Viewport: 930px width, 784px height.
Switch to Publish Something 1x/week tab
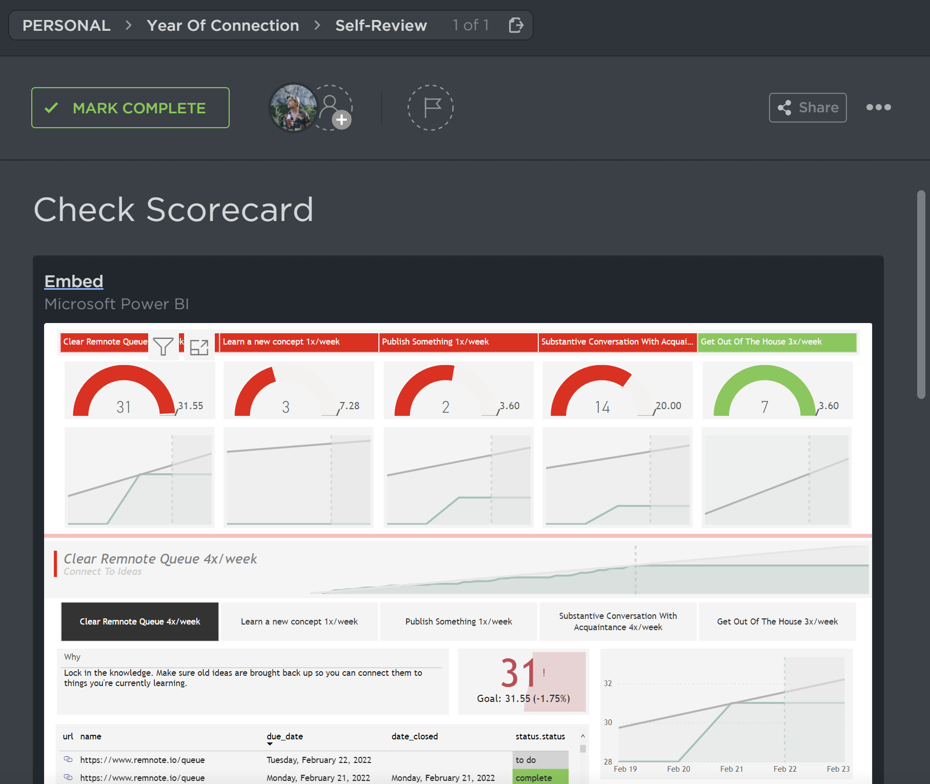(458, 621)
